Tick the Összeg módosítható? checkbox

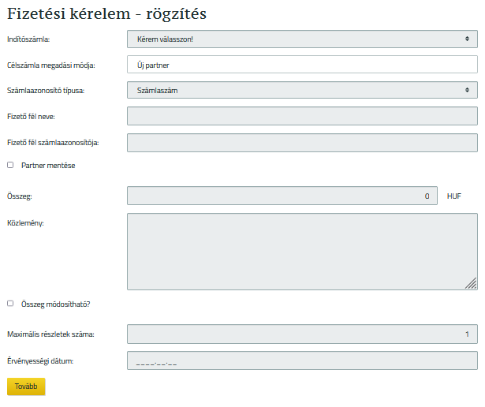click(10, 304)
